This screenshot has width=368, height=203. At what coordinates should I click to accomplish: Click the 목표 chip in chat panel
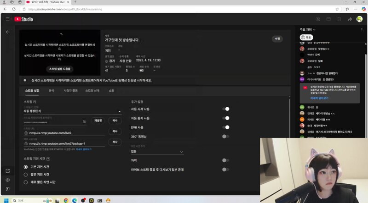click(306, 38)
